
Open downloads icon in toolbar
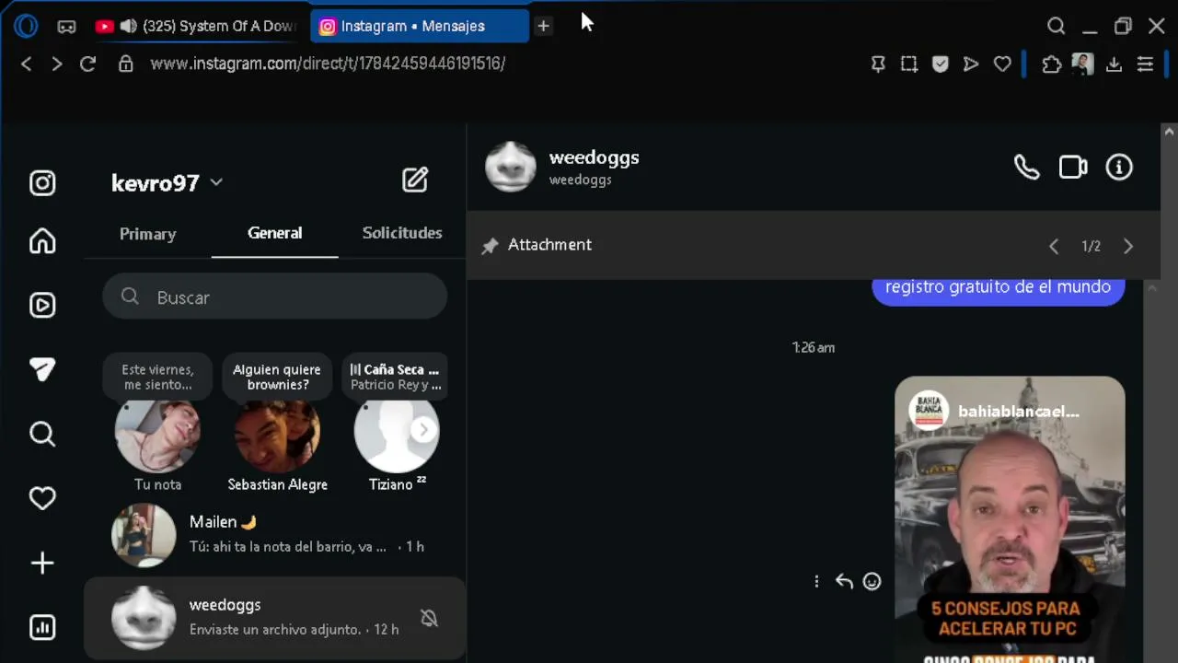point(1114,64)
